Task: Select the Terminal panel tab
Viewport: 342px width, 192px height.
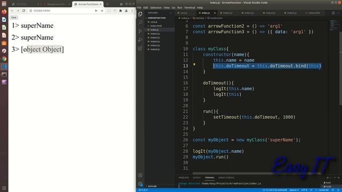Action: pyautogui.click(x=209, y=178)
